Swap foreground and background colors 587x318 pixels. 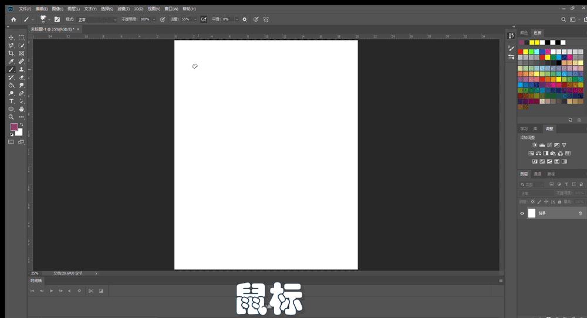[21, 124]
